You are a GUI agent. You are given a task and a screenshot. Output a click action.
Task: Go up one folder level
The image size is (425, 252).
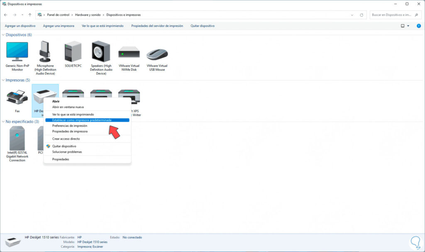coord(30,15)
